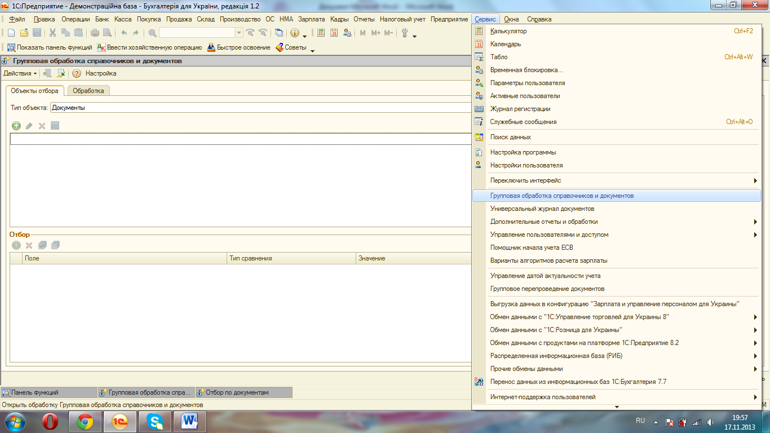Viewport: 770px width, 433px height.
Task: Open the Windows Start menu
Action: (15, 422)
